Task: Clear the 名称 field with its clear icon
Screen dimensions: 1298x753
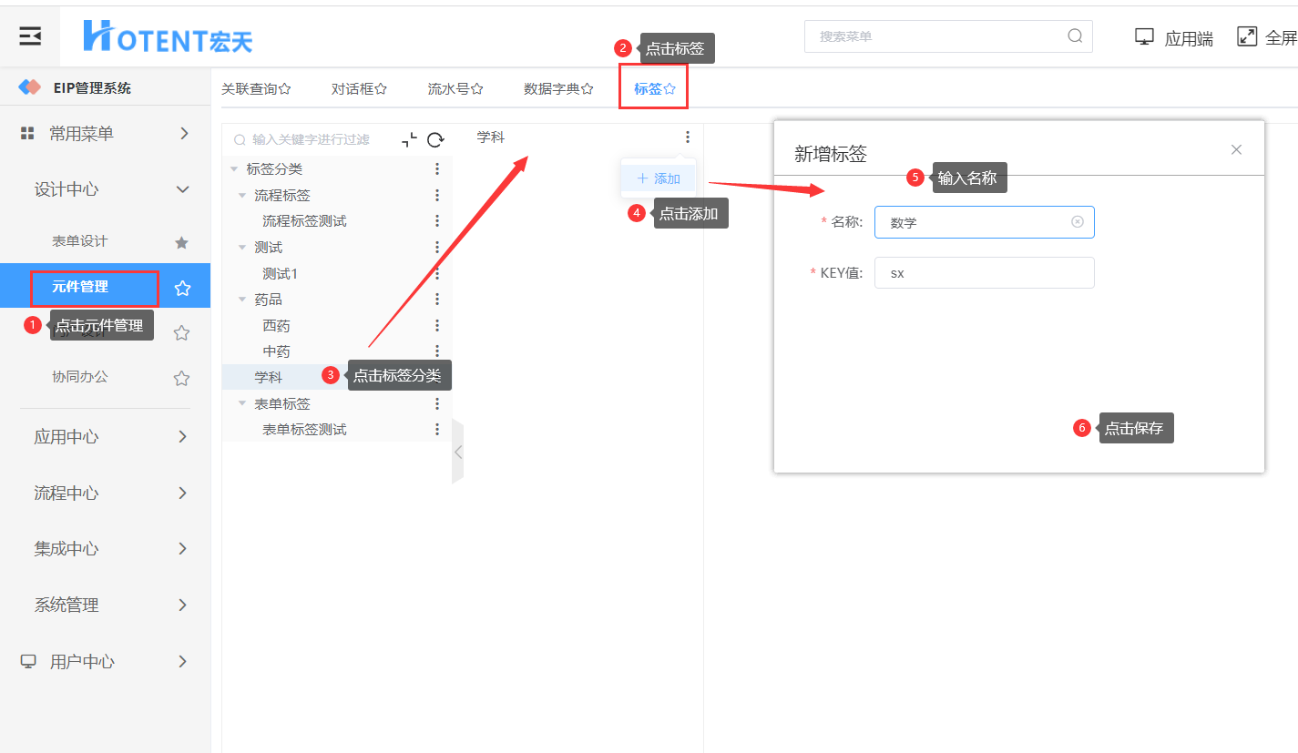Action: [1078, 221]
